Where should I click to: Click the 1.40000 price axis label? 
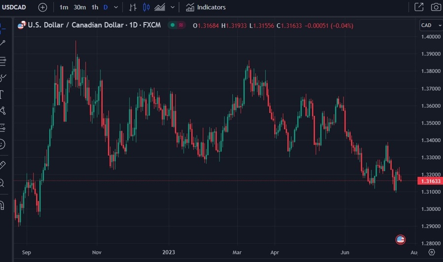point(431,37)
